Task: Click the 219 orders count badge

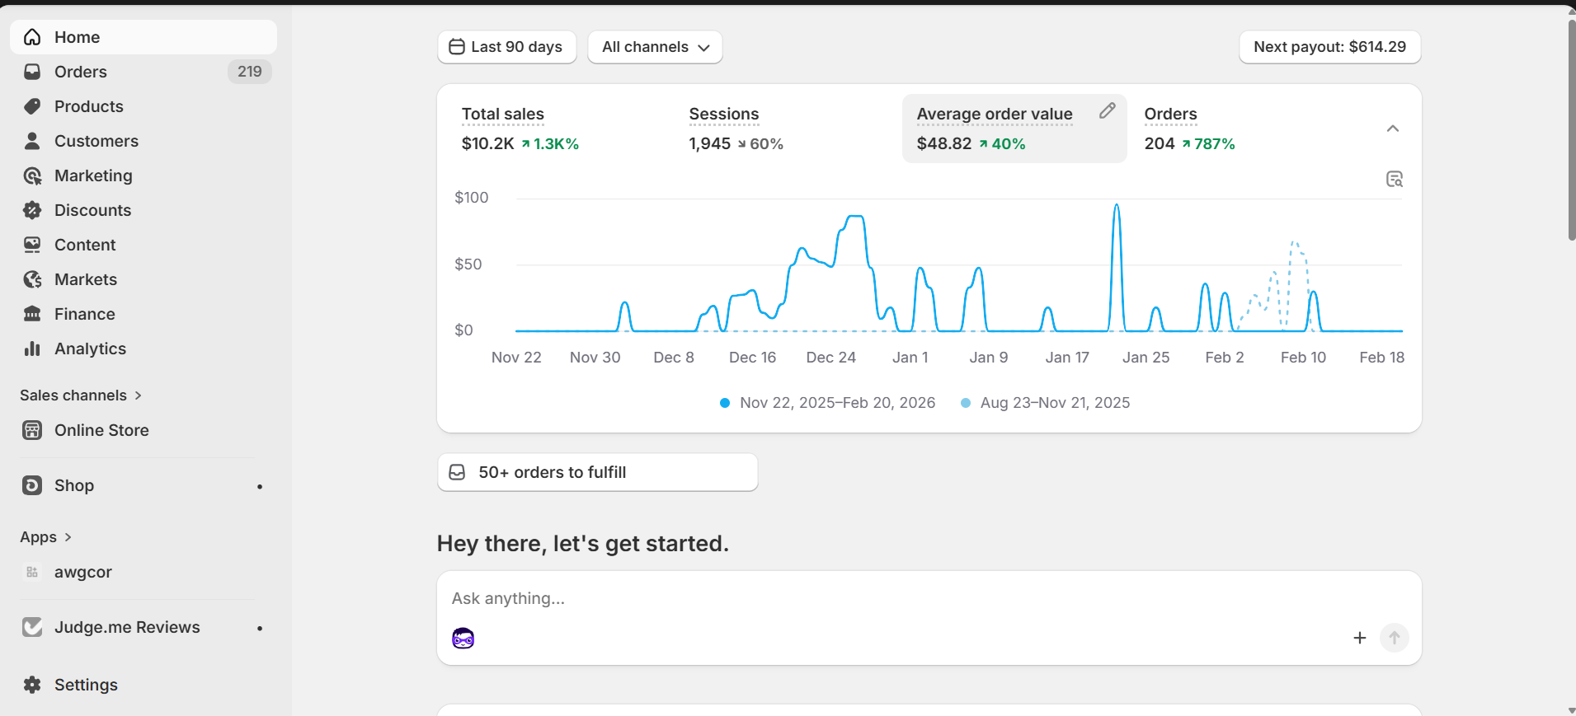Action: pyautogui.click(x=250, y=72)
